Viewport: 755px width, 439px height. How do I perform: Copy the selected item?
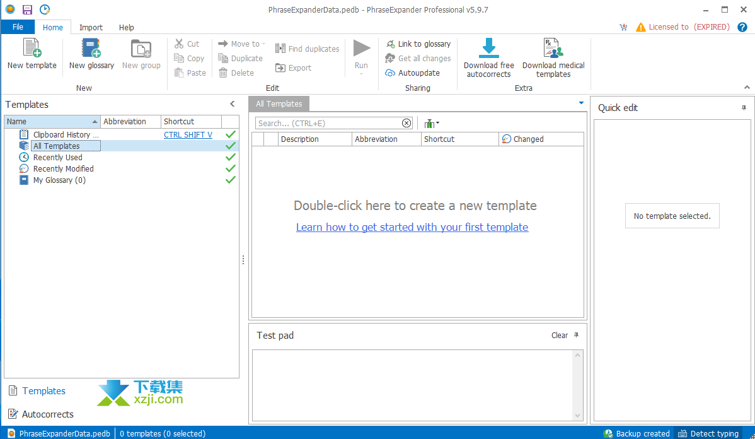(x=189, y=58)
